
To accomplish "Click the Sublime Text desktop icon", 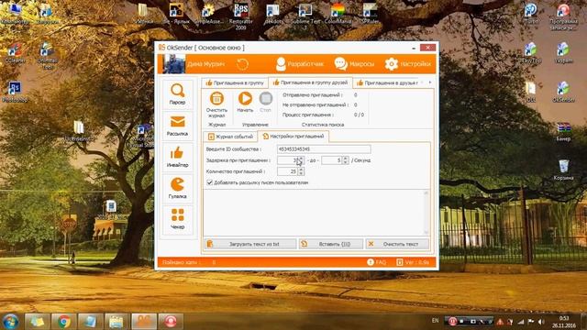I will click(305, 16).
